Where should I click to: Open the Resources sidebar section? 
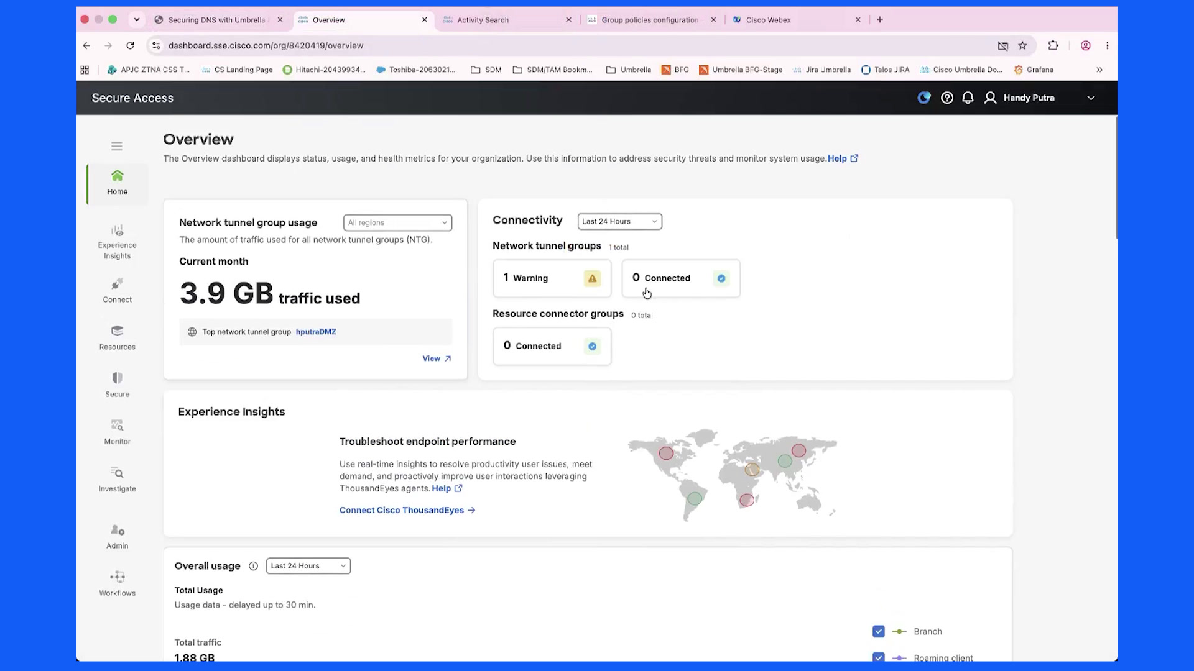click(117, 337)
